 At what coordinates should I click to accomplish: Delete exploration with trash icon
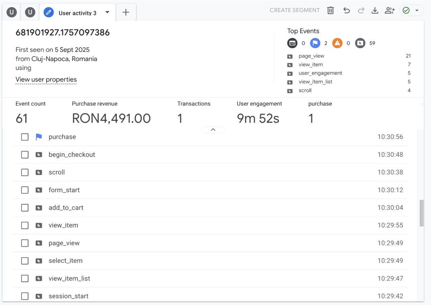[330, 10]
